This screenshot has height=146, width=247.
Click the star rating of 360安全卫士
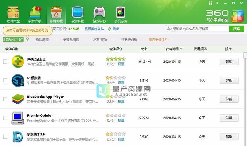click(x=116, y=59)
